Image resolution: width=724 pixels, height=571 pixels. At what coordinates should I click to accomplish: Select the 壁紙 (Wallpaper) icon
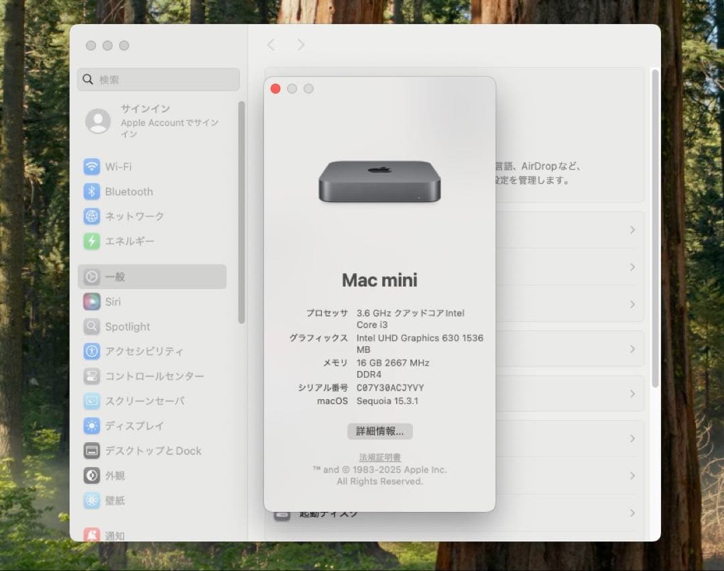(91, 501)
